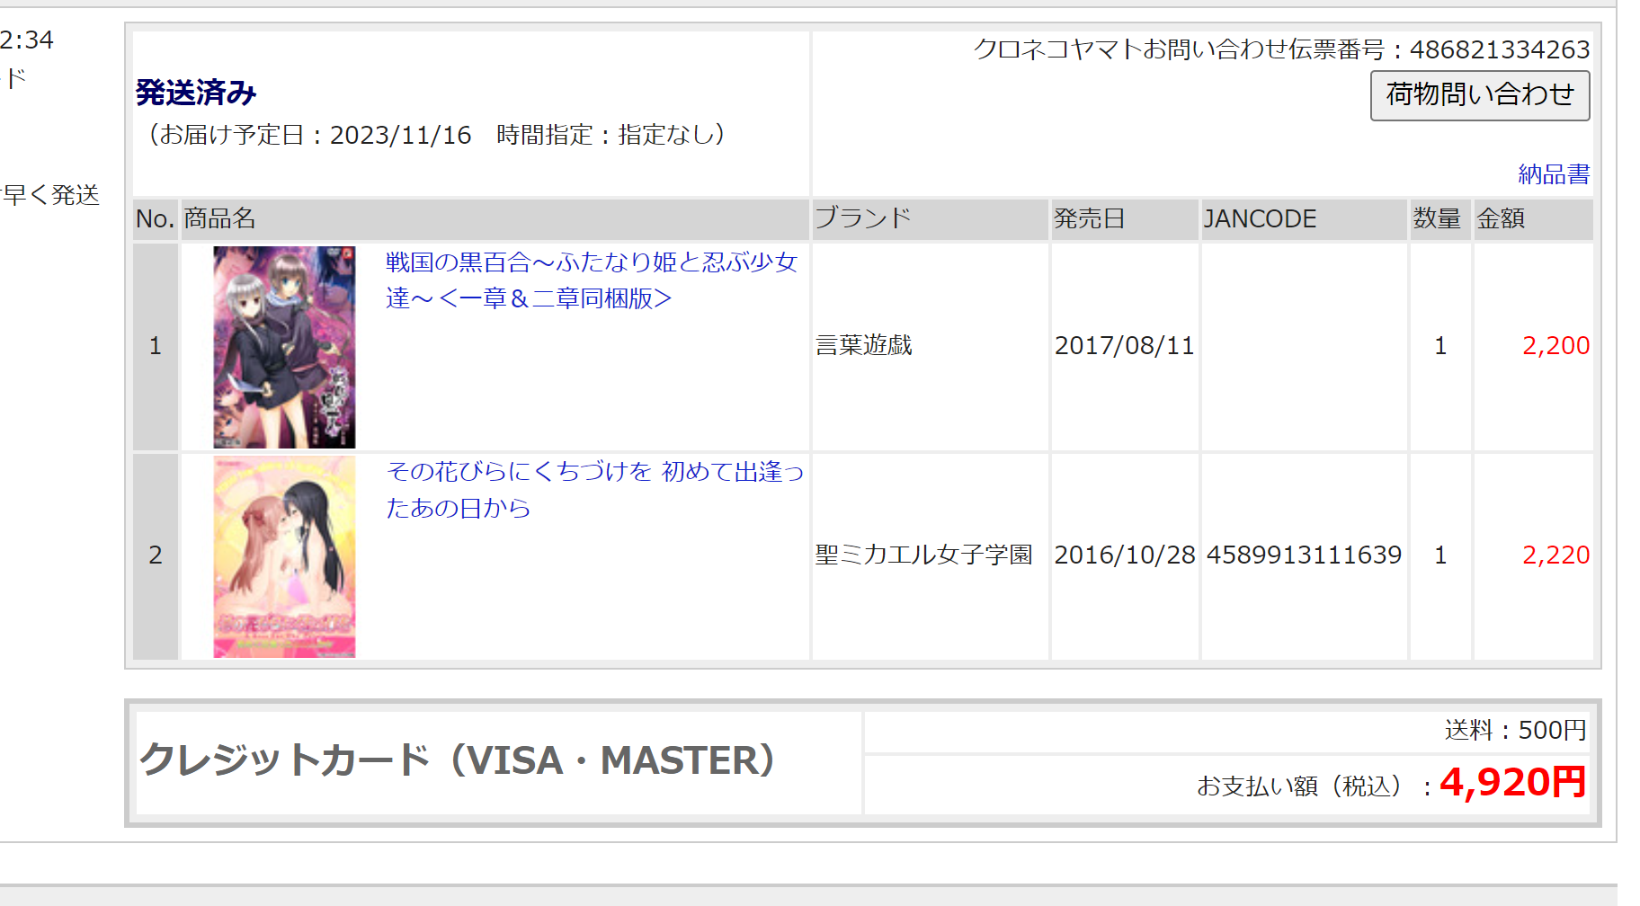Click the 言葉遊戯 brand cell
The image size is (1640, 906).
tap(863, 345)
